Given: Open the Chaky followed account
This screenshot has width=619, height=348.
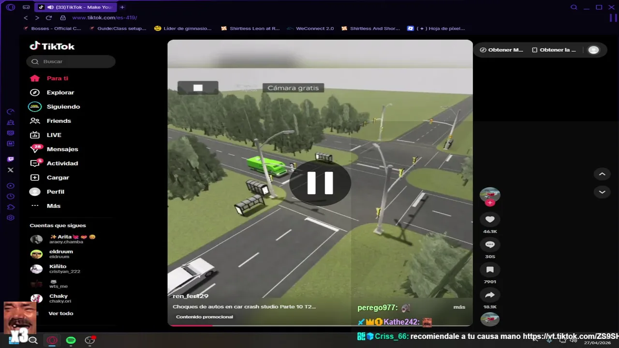Looking at the screenshot, I should click(51, 299).
